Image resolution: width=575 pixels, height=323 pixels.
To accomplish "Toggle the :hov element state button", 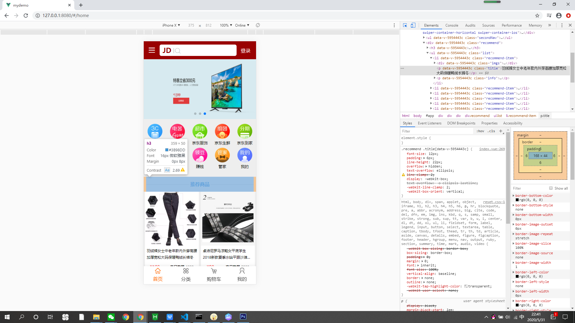I will [x=480, y=131].
